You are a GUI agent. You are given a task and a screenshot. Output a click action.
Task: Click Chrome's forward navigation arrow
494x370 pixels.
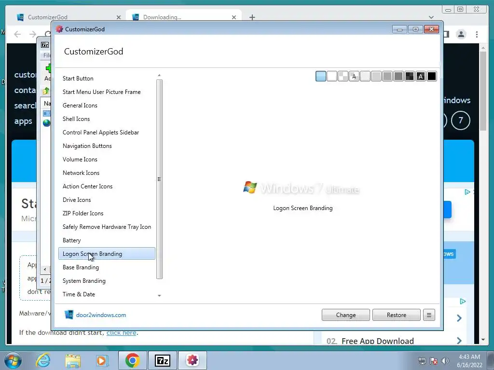pos(32,34)
